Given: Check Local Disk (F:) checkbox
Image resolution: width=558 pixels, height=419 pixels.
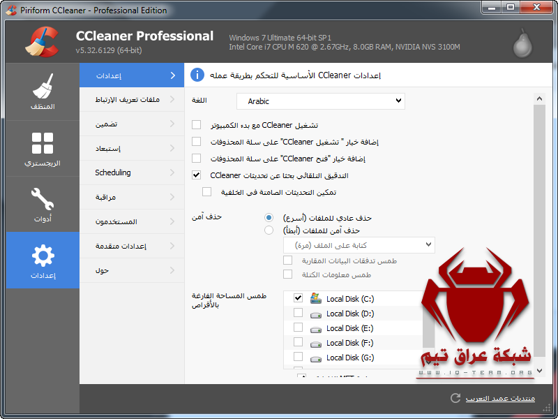Looking at the screenshot, I should pos(298,341).
